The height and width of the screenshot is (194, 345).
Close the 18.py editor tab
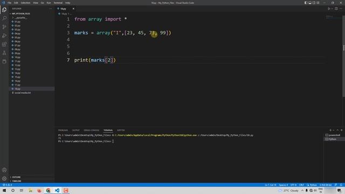pyautogui.click(x=73, y=9)
